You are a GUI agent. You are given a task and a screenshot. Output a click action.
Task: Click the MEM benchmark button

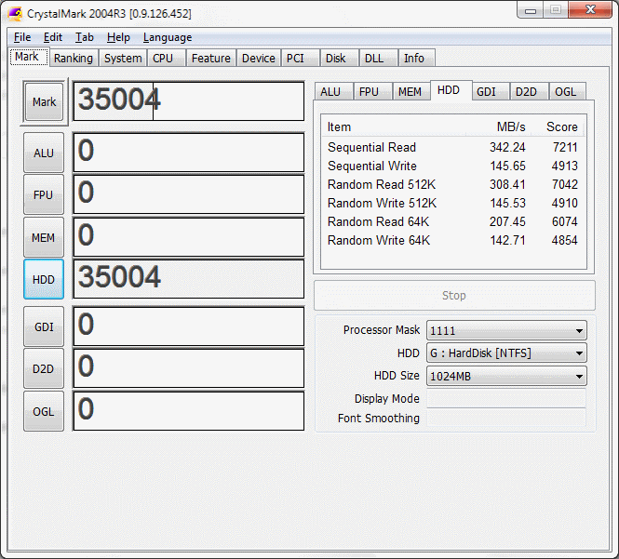tap(44, 237)
